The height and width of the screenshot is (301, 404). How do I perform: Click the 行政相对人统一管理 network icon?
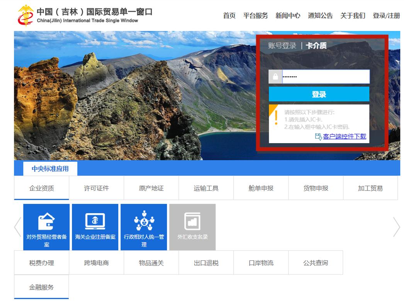click(144, 221)
